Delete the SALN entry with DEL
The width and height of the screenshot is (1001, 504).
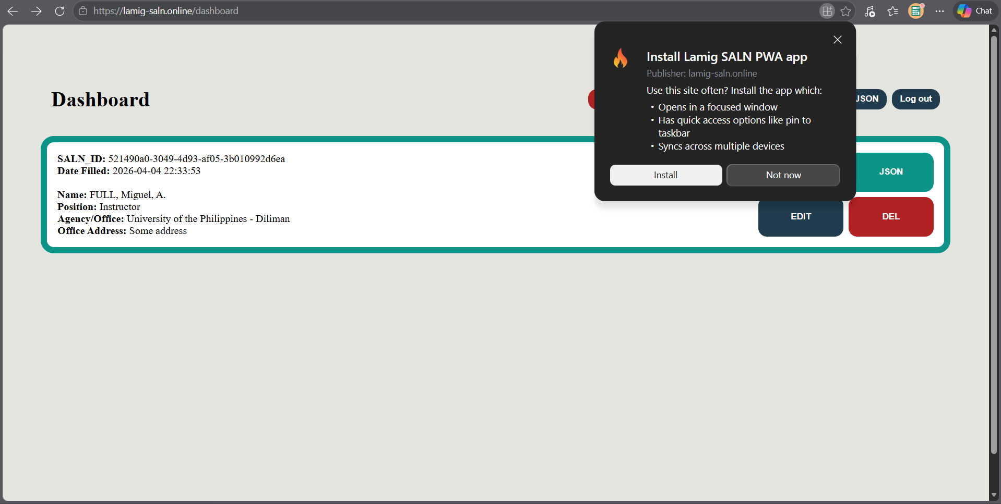890,216
